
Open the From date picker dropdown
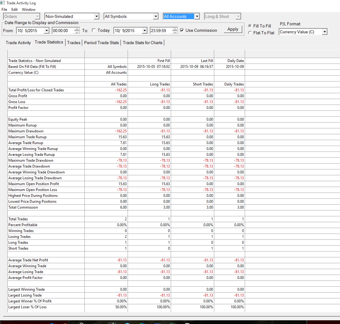click(x=47, y=31)
